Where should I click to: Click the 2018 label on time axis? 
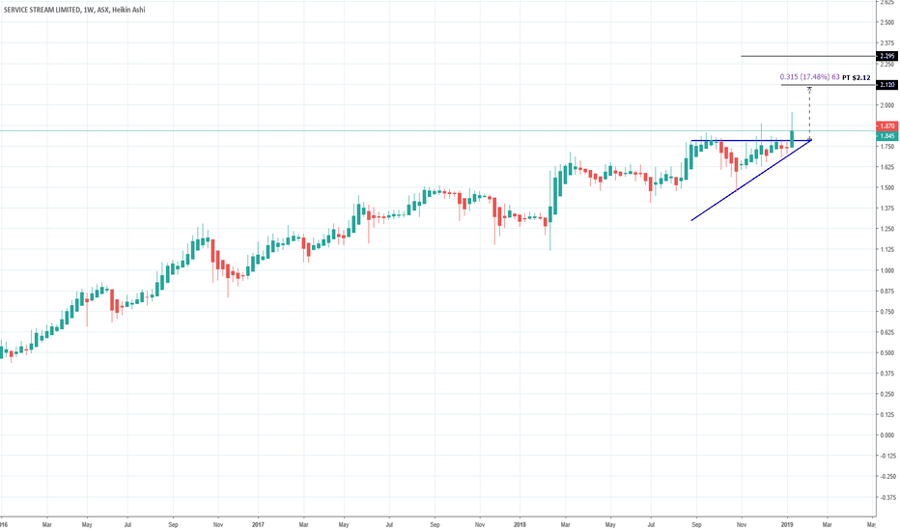[520, 524]
